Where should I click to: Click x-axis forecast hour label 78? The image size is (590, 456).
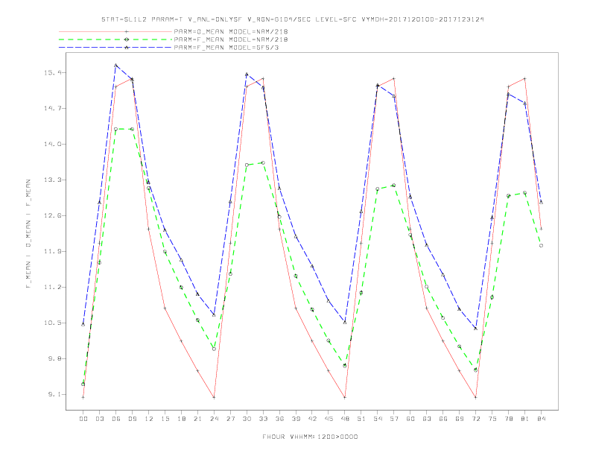coord(508,419)
